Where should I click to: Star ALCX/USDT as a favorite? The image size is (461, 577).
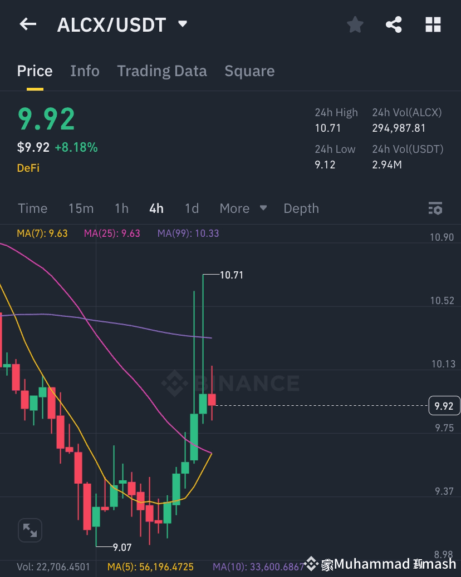(x=355, y=24)
